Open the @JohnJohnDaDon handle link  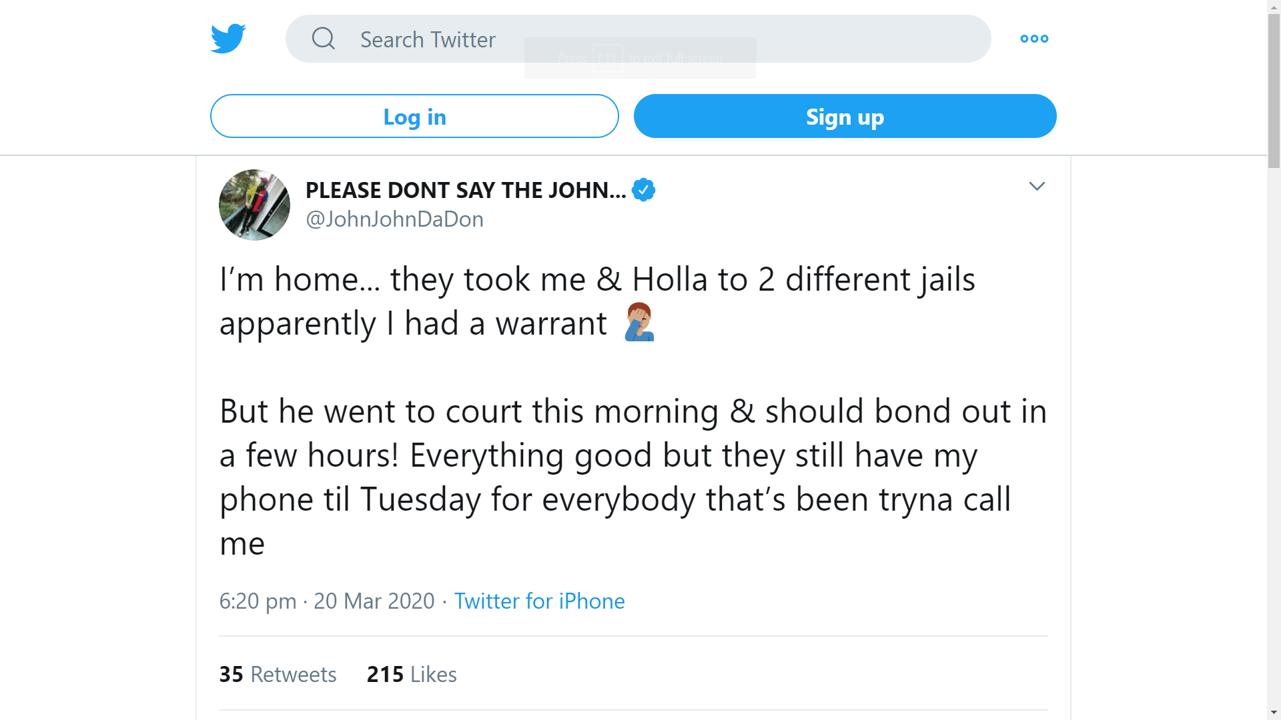[x=394, y=219]
